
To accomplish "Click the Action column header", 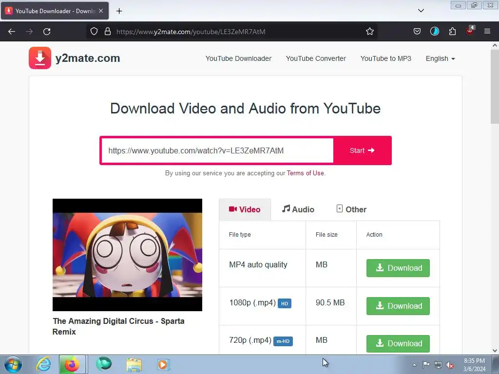I will click(x=374, y=234).
